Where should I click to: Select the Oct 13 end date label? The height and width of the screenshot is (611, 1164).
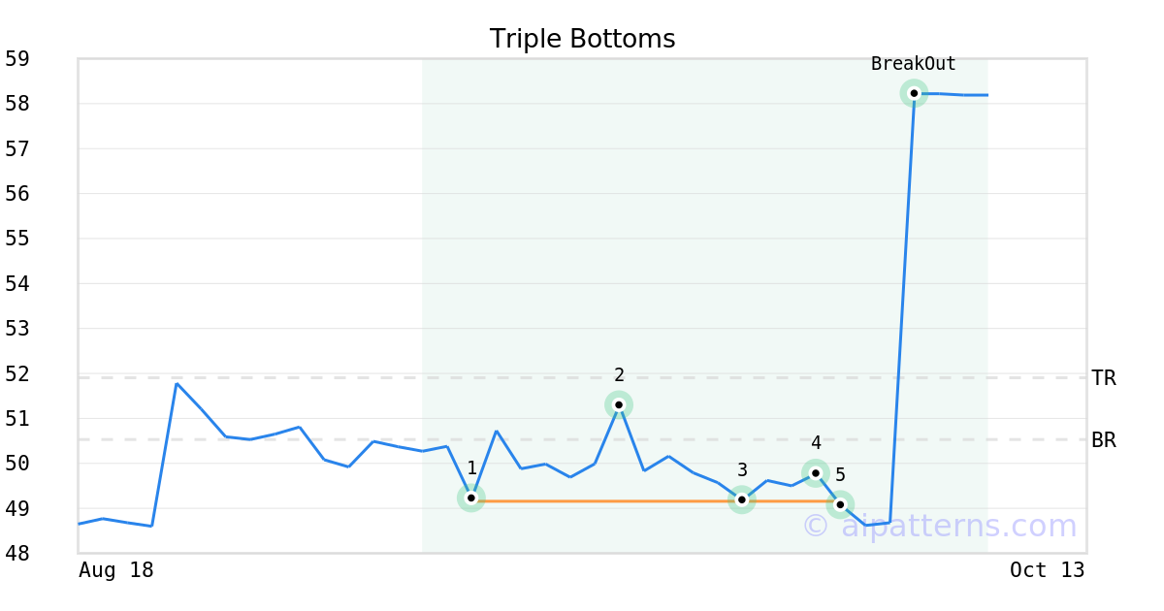[1047, 570]
